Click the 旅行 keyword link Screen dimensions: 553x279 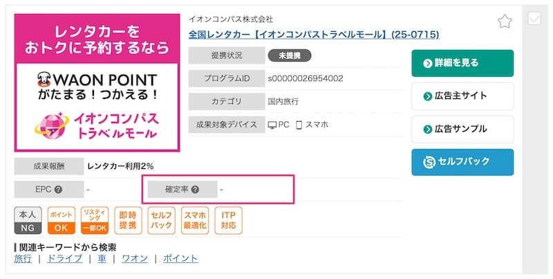click(23, 258)
